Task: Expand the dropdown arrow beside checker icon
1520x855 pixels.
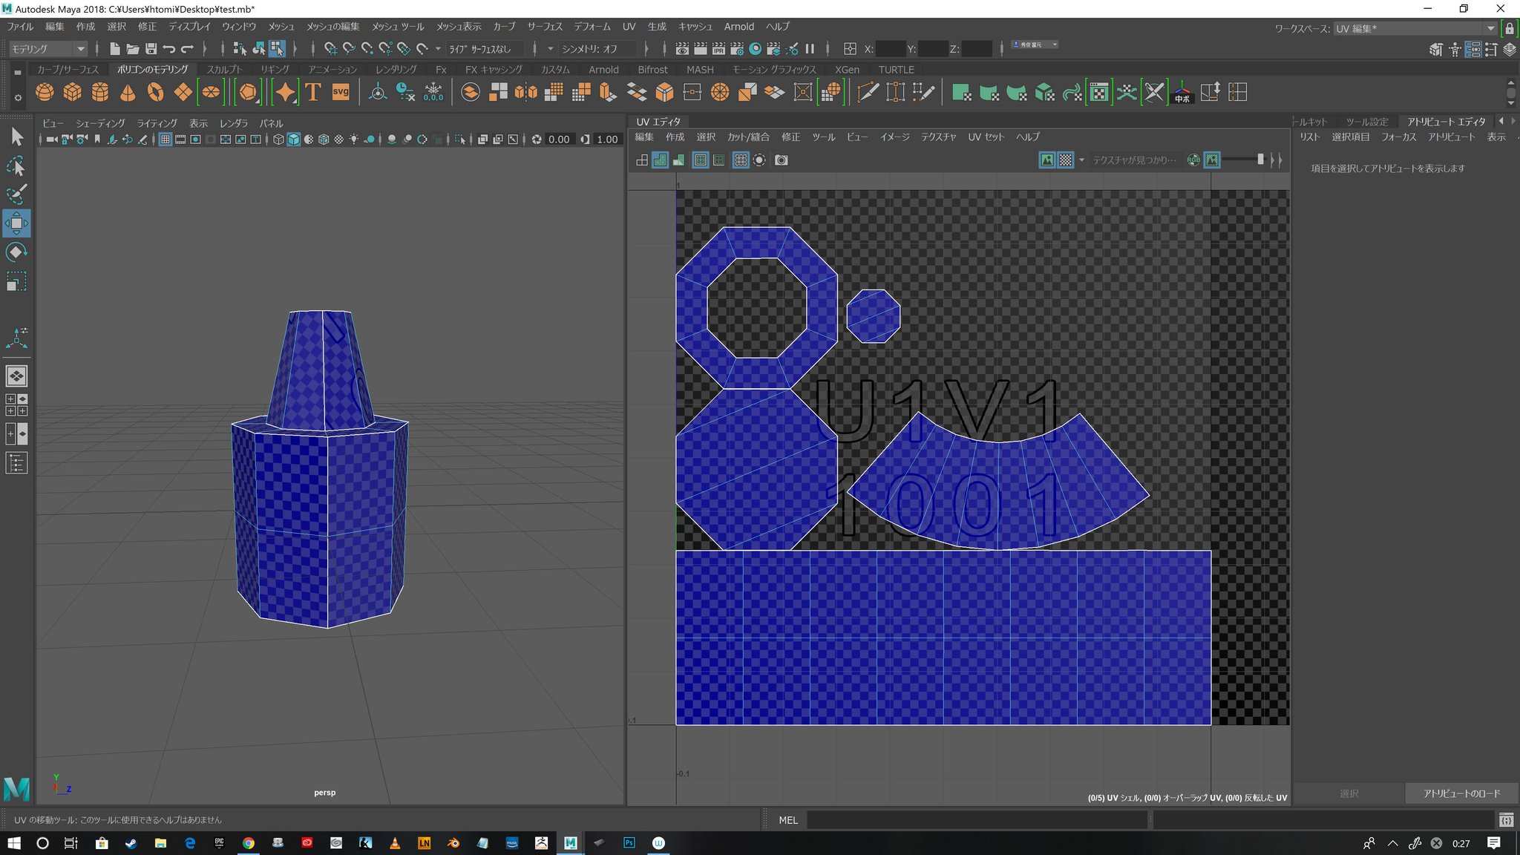Action: pos(1081,160)
